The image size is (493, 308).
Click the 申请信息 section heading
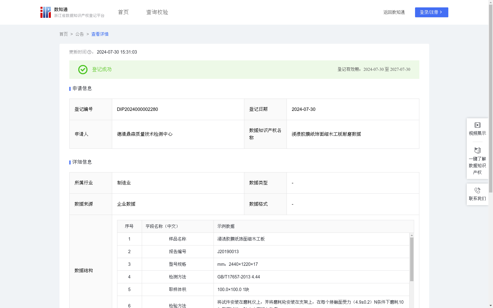point(82,89)
